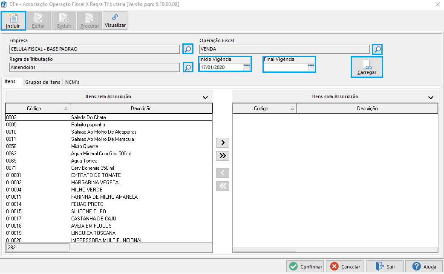Image resolution: width=444 pixels, height=274 pixels.
Task: Select the MILHO VERDE row
Action: 109,190
